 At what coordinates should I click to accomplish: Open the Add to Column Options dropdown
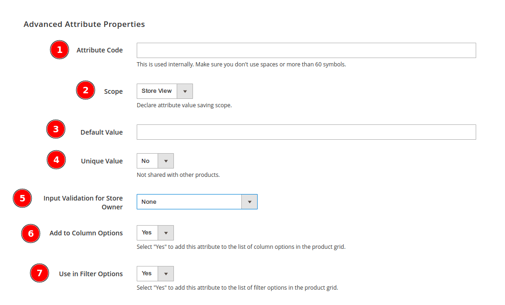155,233
